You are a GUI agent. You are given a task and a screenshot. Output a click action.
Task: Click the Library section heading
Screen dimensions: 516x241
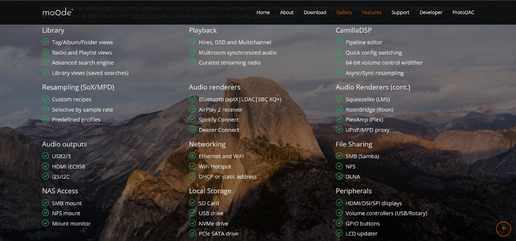click(53, 30)
